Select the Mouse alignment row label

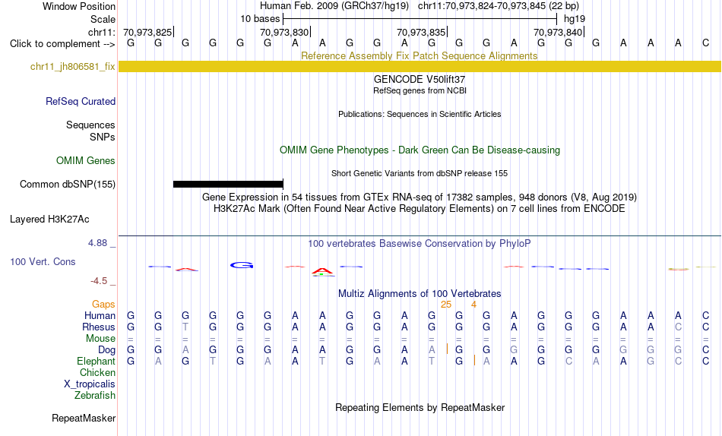point(100,339)
